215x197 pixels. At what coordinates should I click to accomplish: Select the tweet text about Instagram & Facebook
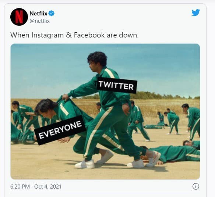75,35
